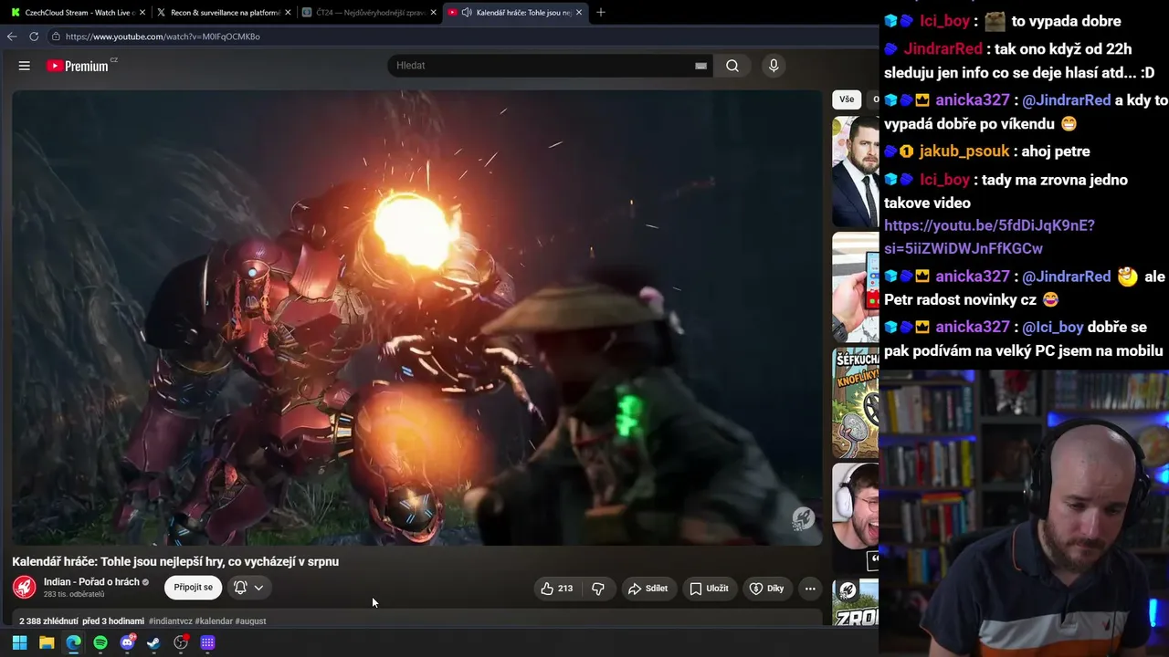The height and width of the screenshot is (657, 1169).
Task: Open the man with headphones thumbnail
Action: point(856,518)
